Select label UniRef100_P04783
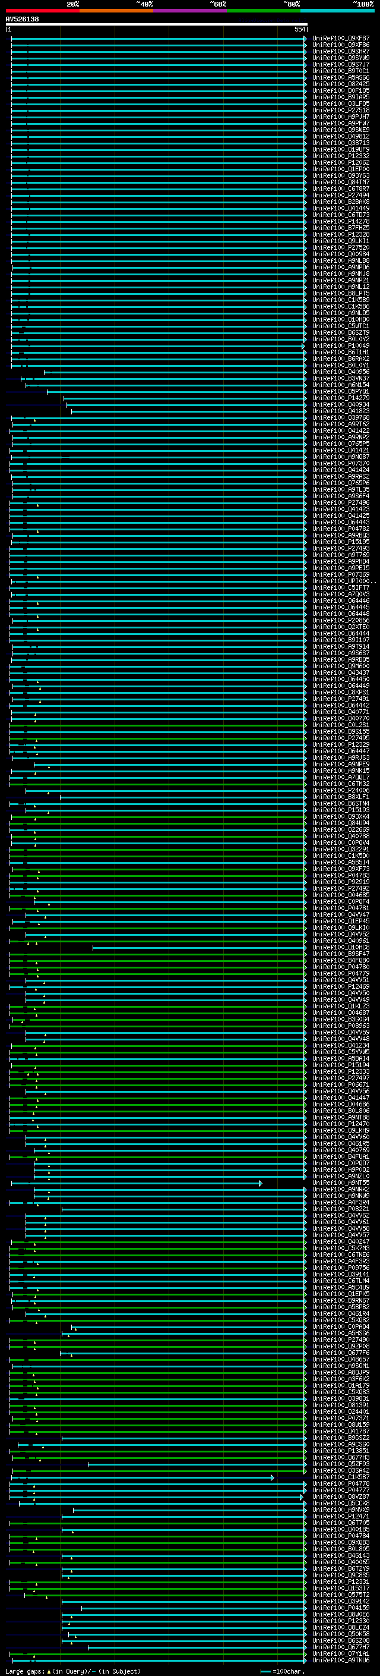Viewport: 380px width, 1676px height. click(x=341, y=875)
